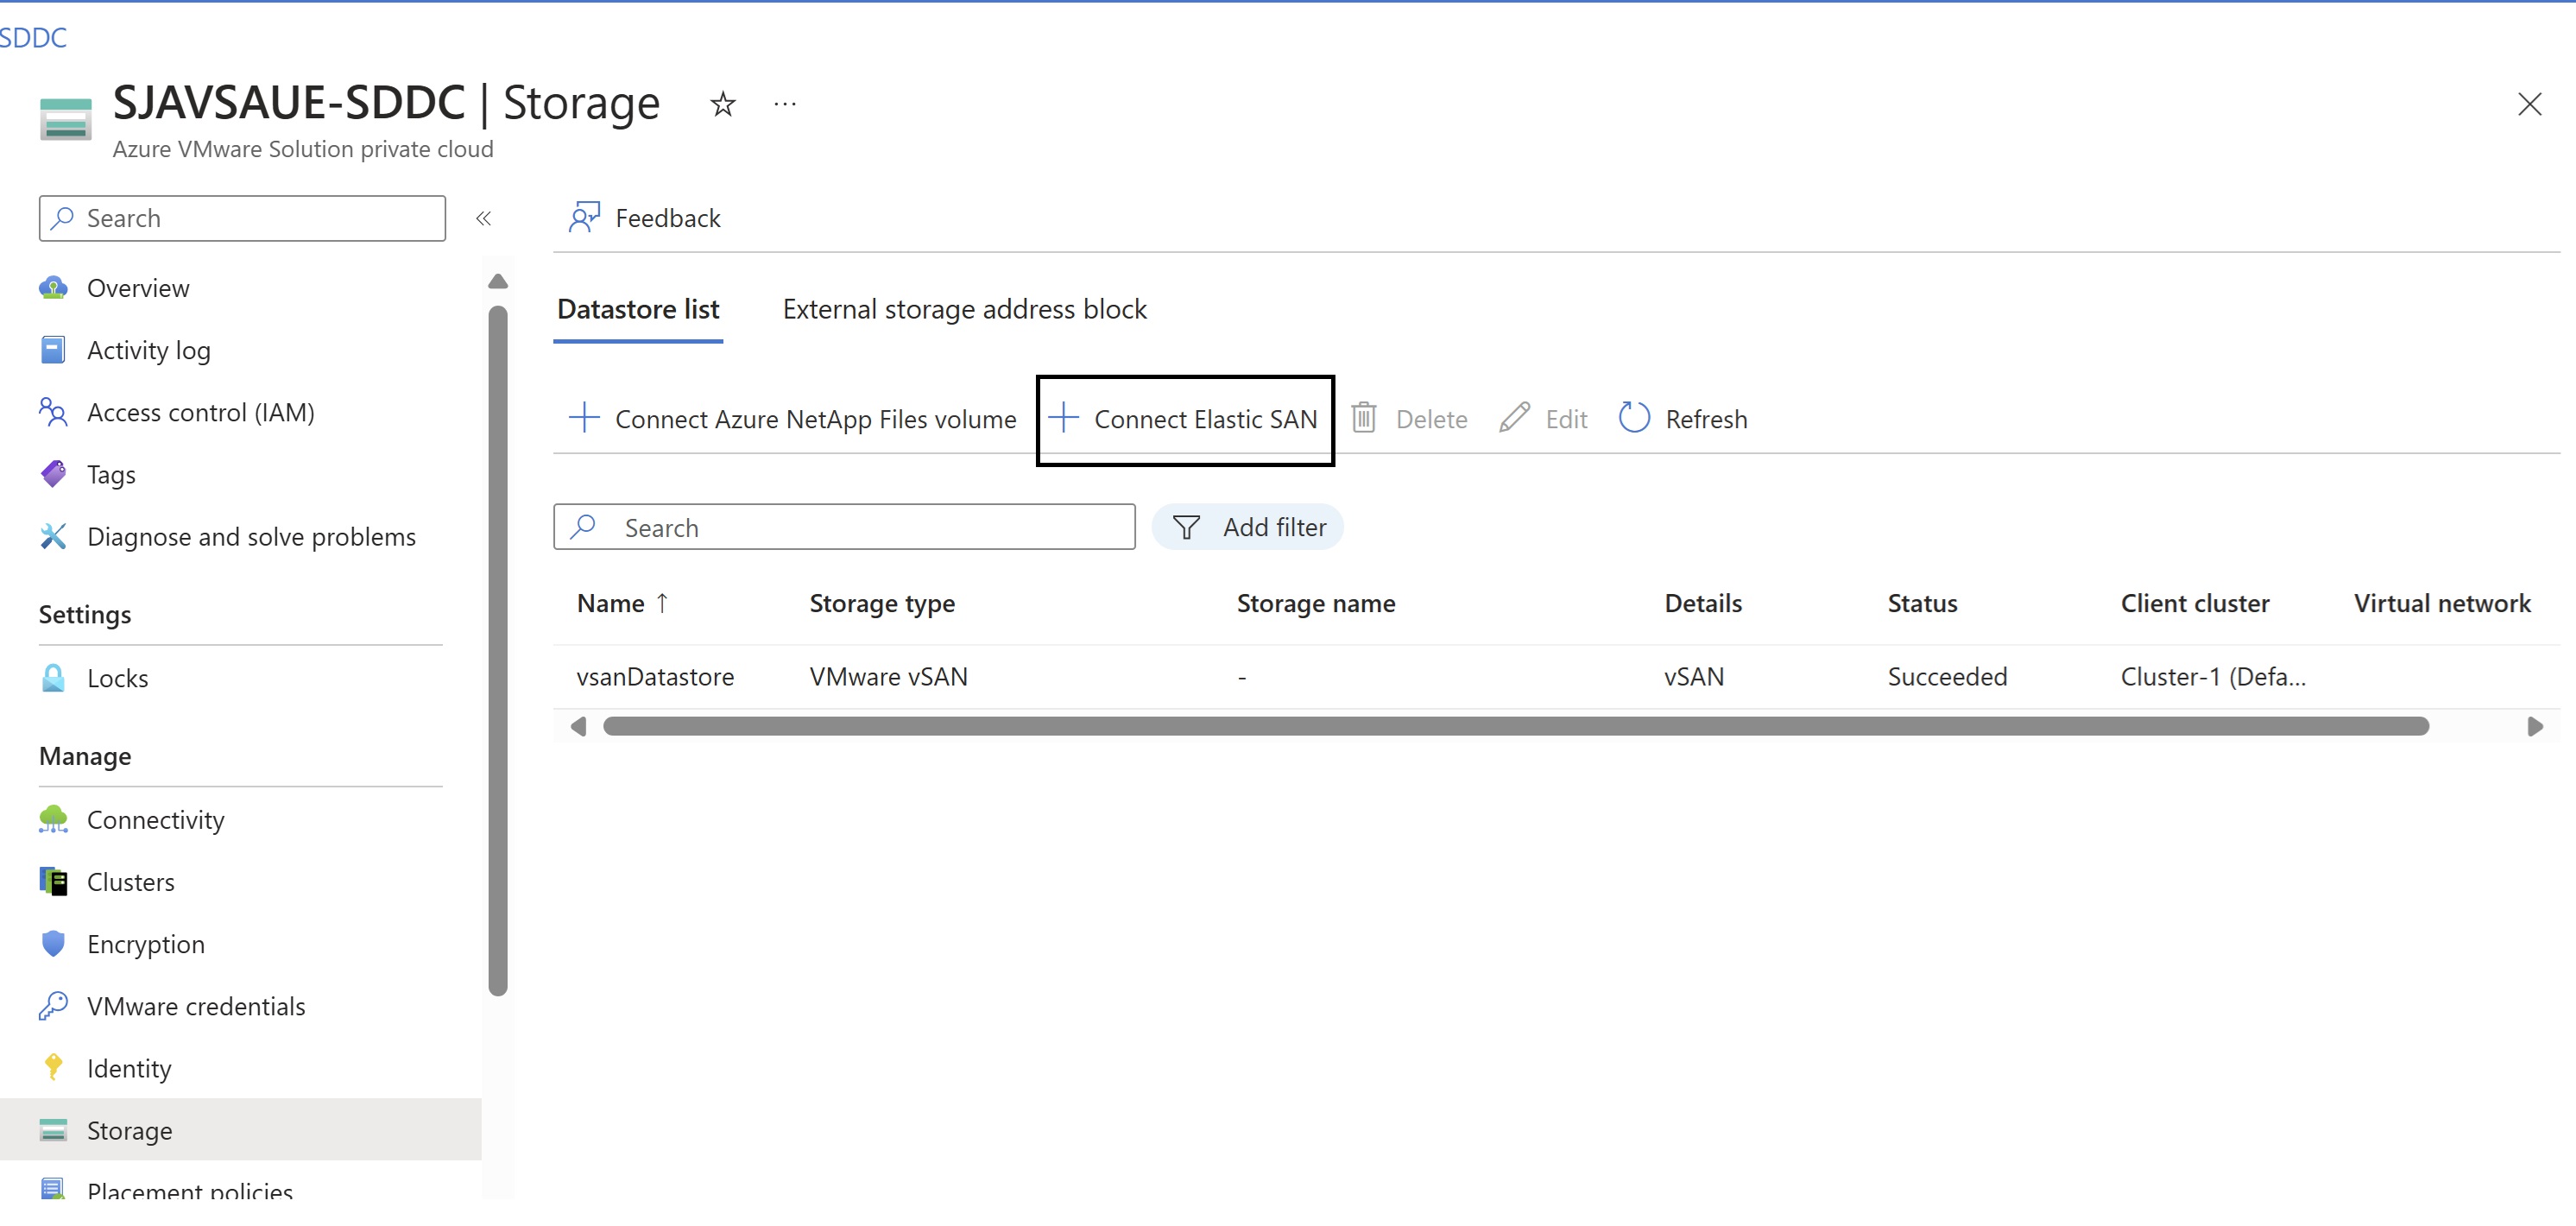
Task: Collapse the left navigation sidebar
Action: [x=483, y=218]
